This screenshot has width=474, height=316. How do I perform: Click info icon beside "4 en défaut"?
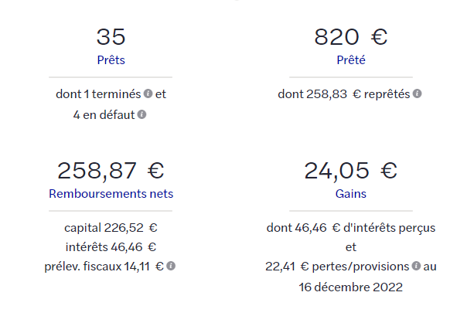(x=142, y=114)
